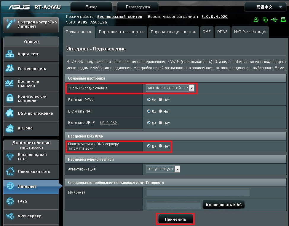Click the Родительский контроль padlock icon
The width and height of the screenshot is (289, 226).
10,98
